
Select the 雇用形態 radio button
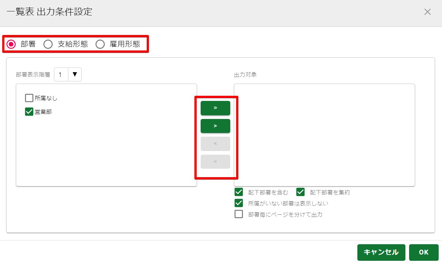(x=100, y=44)
